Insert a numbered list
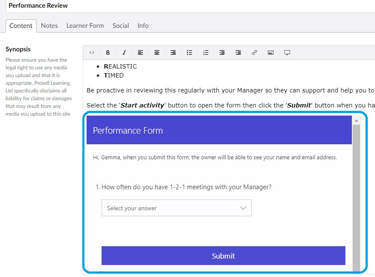The height and width of the screenshot is (277, 375). click(206, 52)
